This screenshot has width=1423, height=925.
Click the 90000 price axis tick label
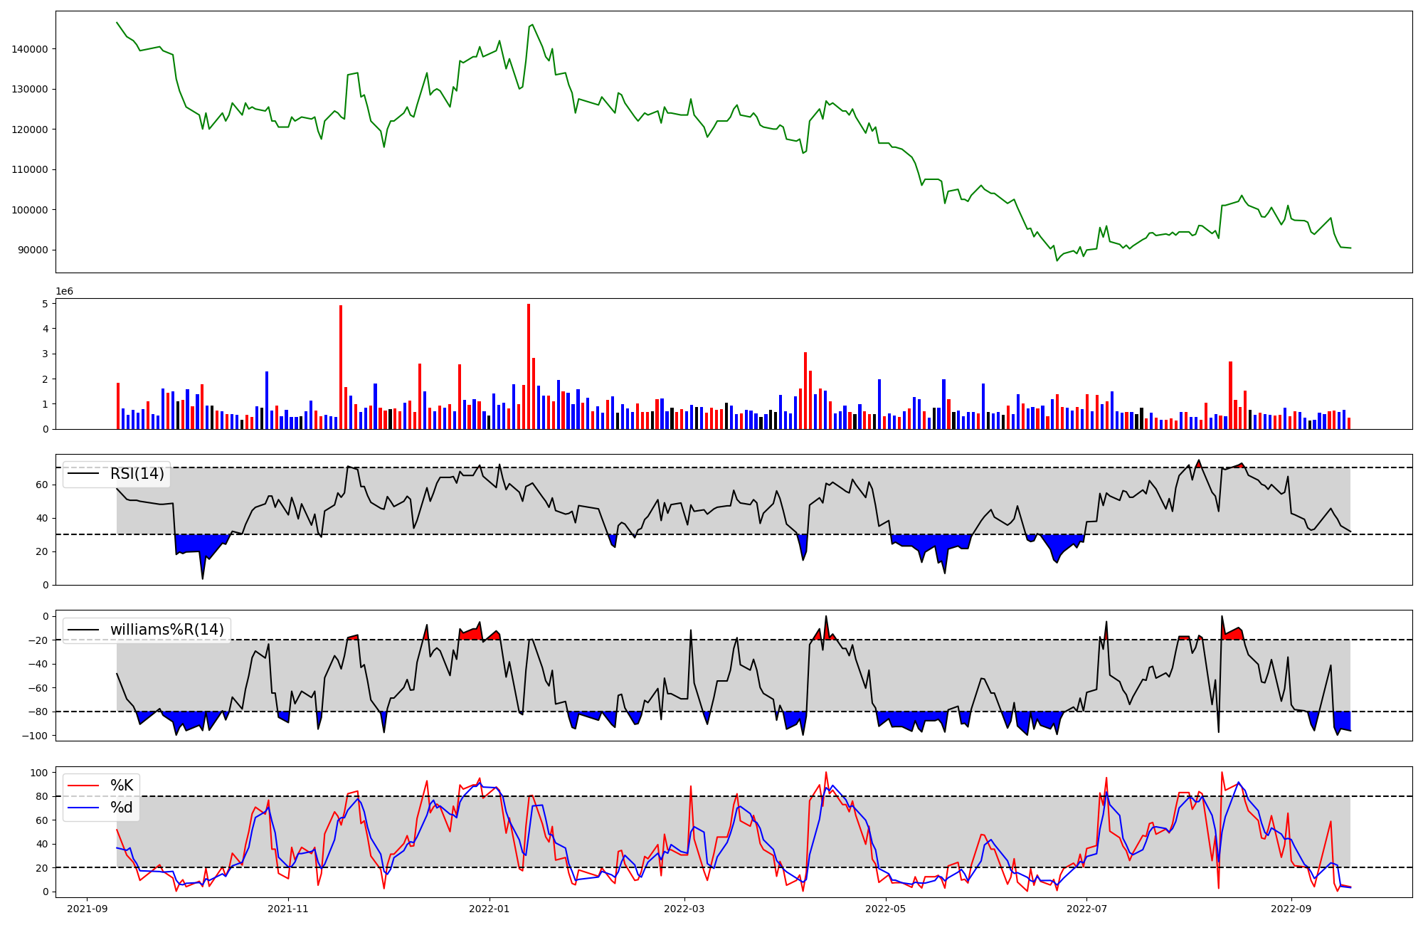coord(33,250)
